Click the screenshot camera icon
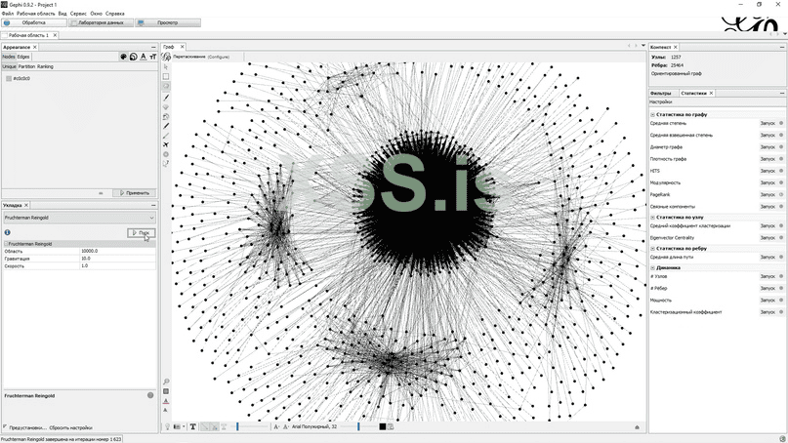 click(177, 427)
